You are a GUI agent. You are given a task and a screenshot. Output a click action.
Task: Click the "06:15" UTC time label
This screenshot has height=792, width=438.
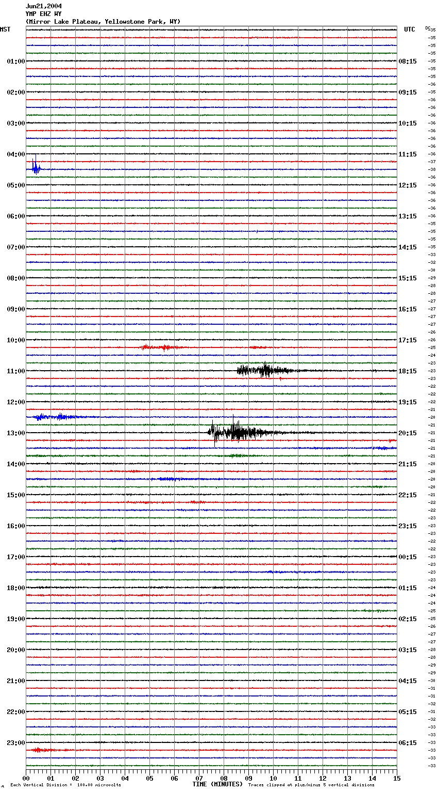pyautogui.click(x=408, y=743)
